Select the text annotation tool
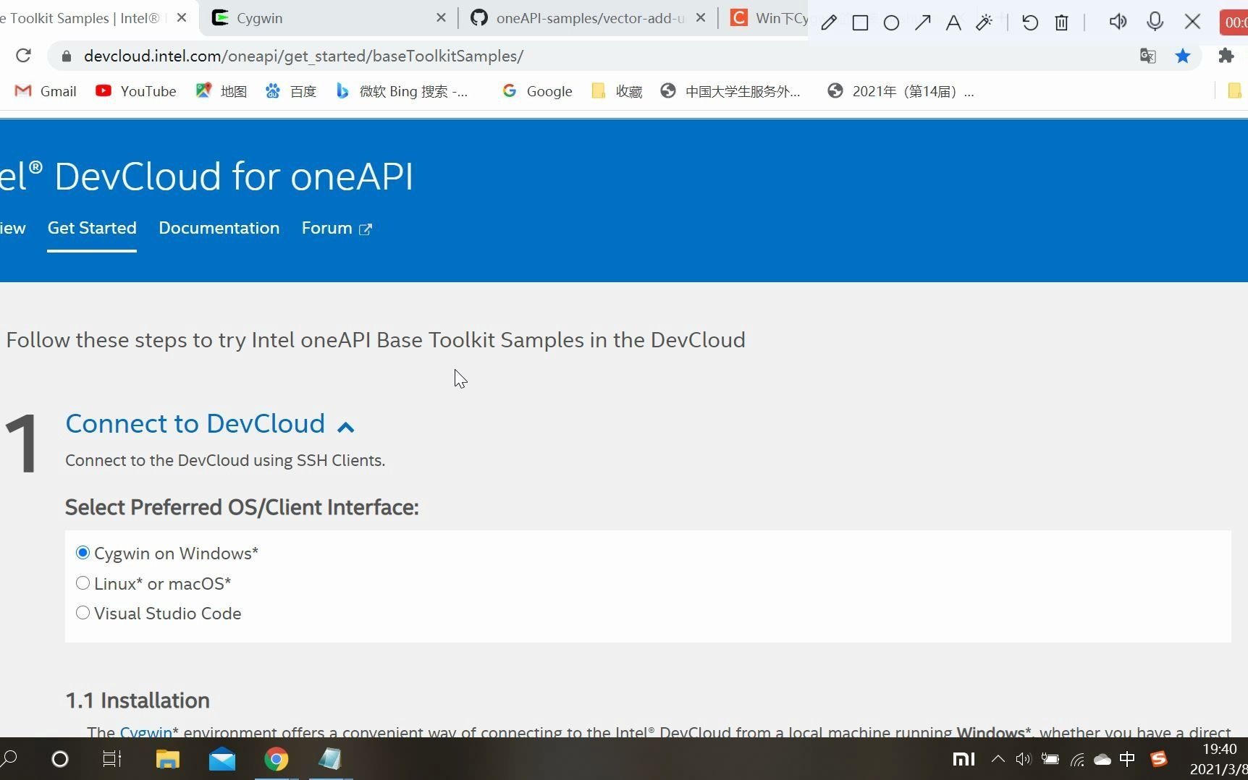 point(953,22)
